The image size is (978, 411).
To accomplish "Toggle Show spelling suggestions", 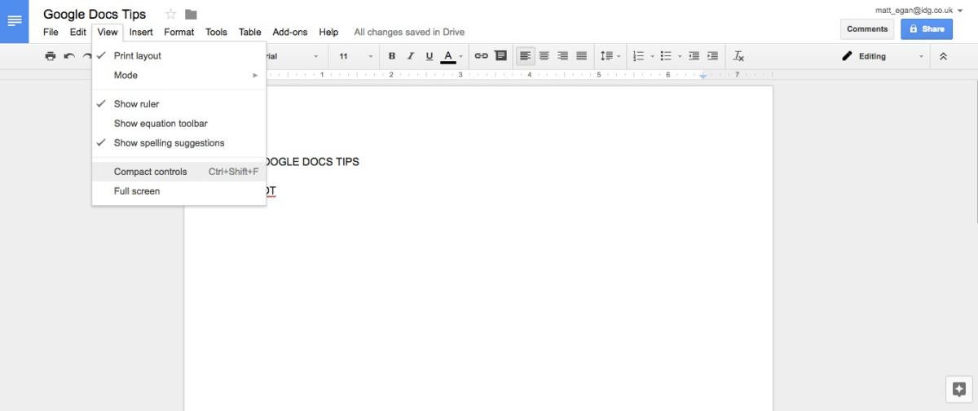I will coord(178,143).
